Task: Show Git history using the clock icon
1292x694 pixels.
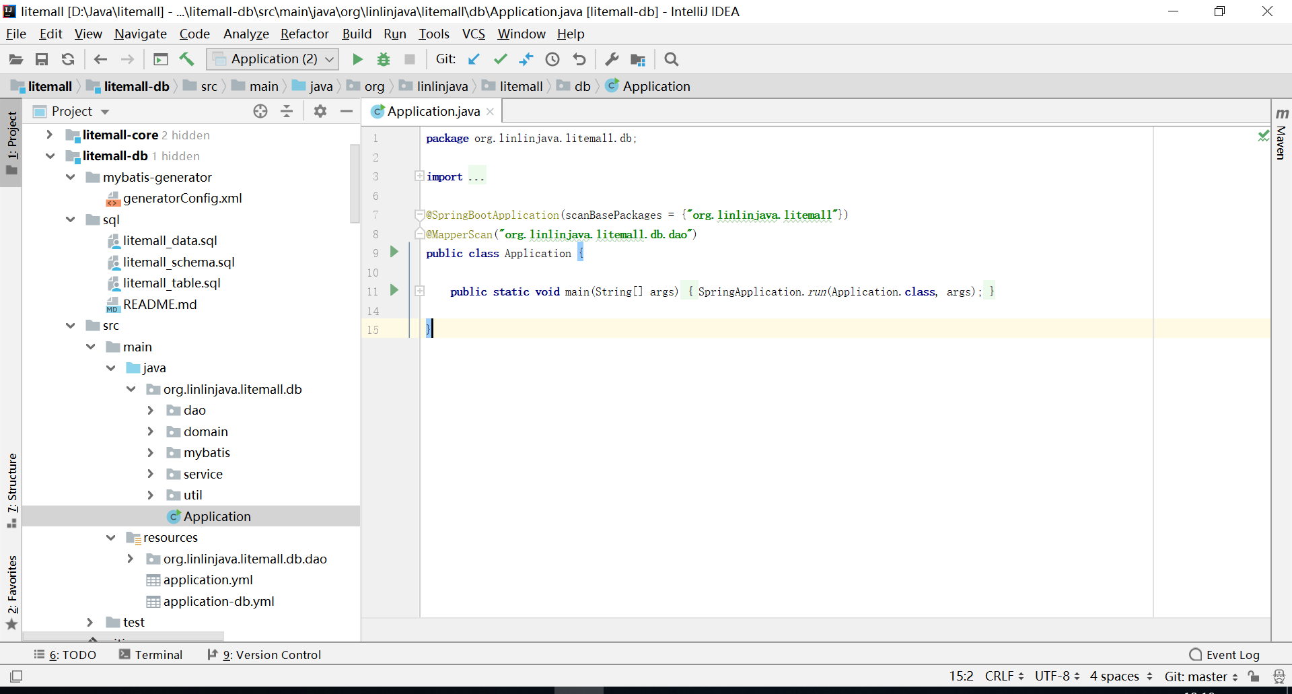Action: pyautogui.click(x=552, y=59)
